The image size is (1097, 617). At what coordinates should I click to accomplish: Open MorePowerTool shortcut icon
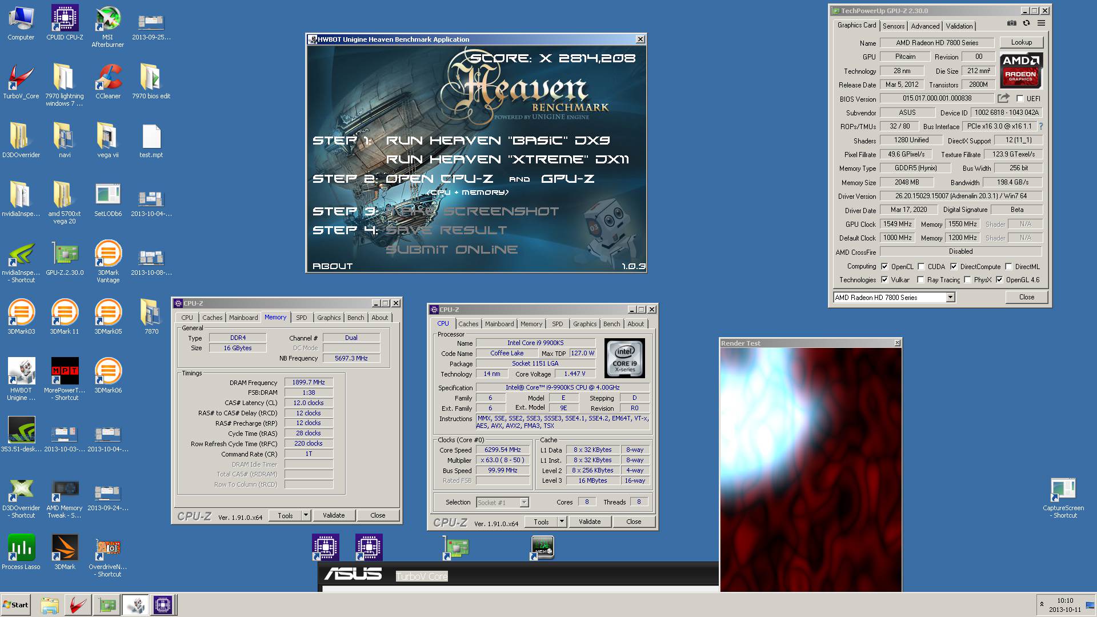65,379
